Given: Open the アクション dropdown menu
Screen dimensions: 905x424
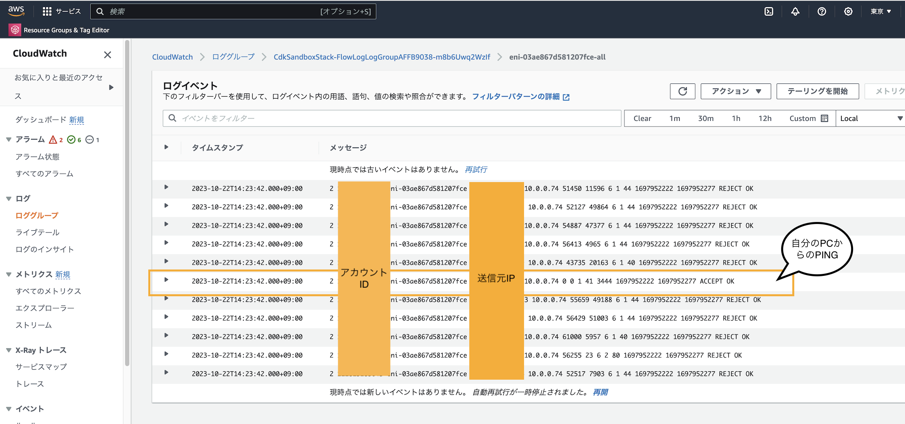Looking at the screenshot, I should point(736,91).
